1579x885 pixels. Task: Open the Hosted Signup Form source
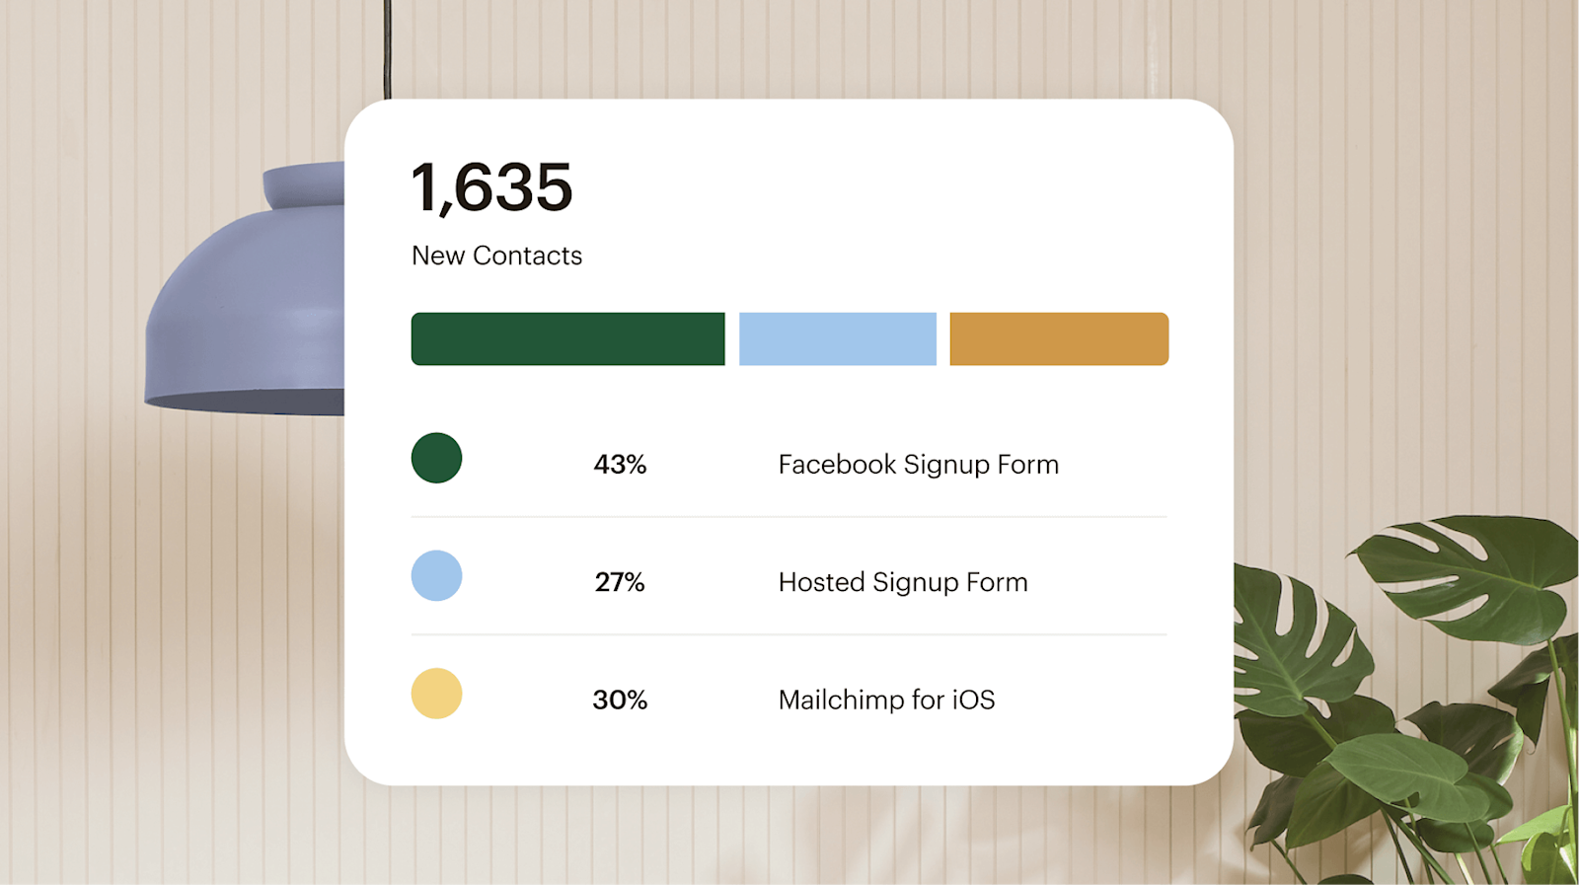[902, 582]
